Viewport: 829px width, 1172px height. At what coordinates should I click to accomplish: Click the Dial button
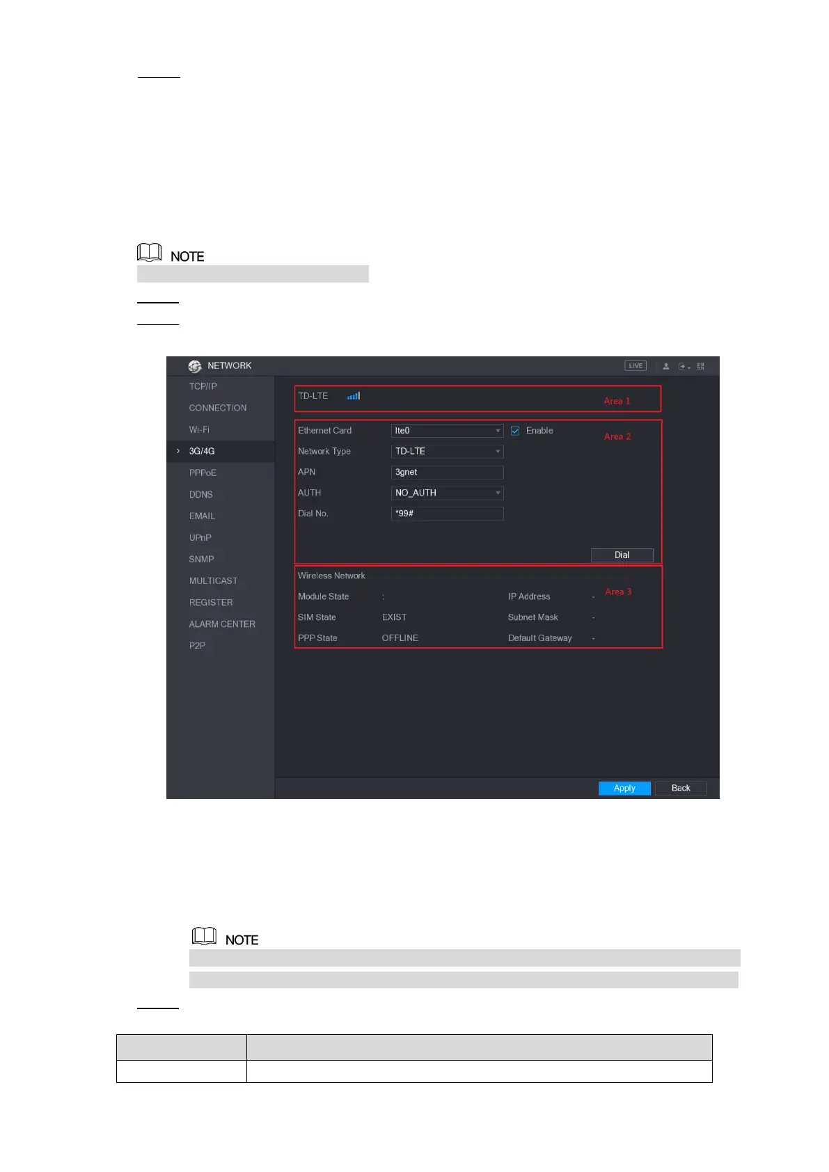pyautogui.click(x=622, y=555)
